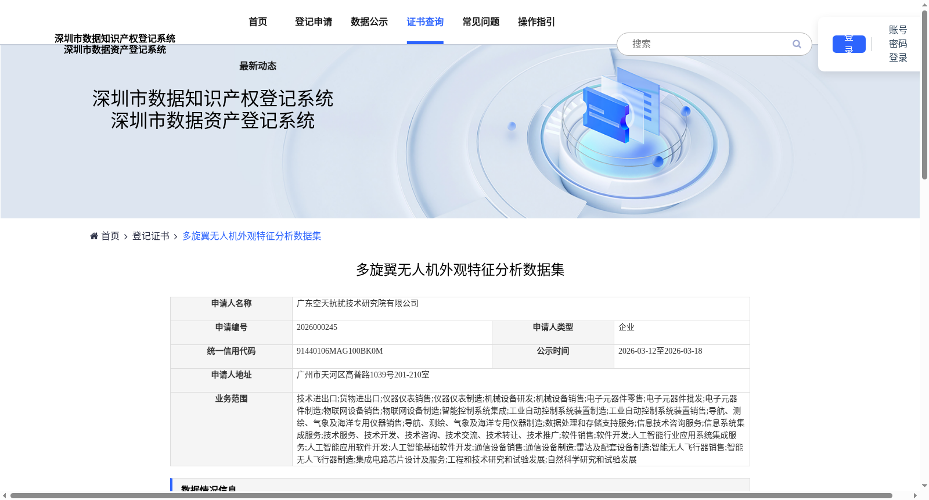Click the home icon in breadcrumb
This screenshot has height=500, width=929.
tap(94, 236)
